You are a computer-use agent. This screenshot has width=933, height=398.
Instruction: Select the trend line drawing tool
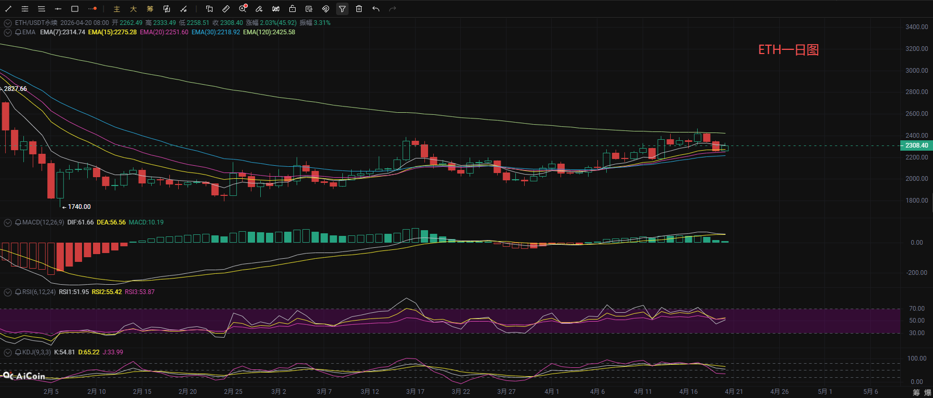pyautogui.click(x=8, y=9)
